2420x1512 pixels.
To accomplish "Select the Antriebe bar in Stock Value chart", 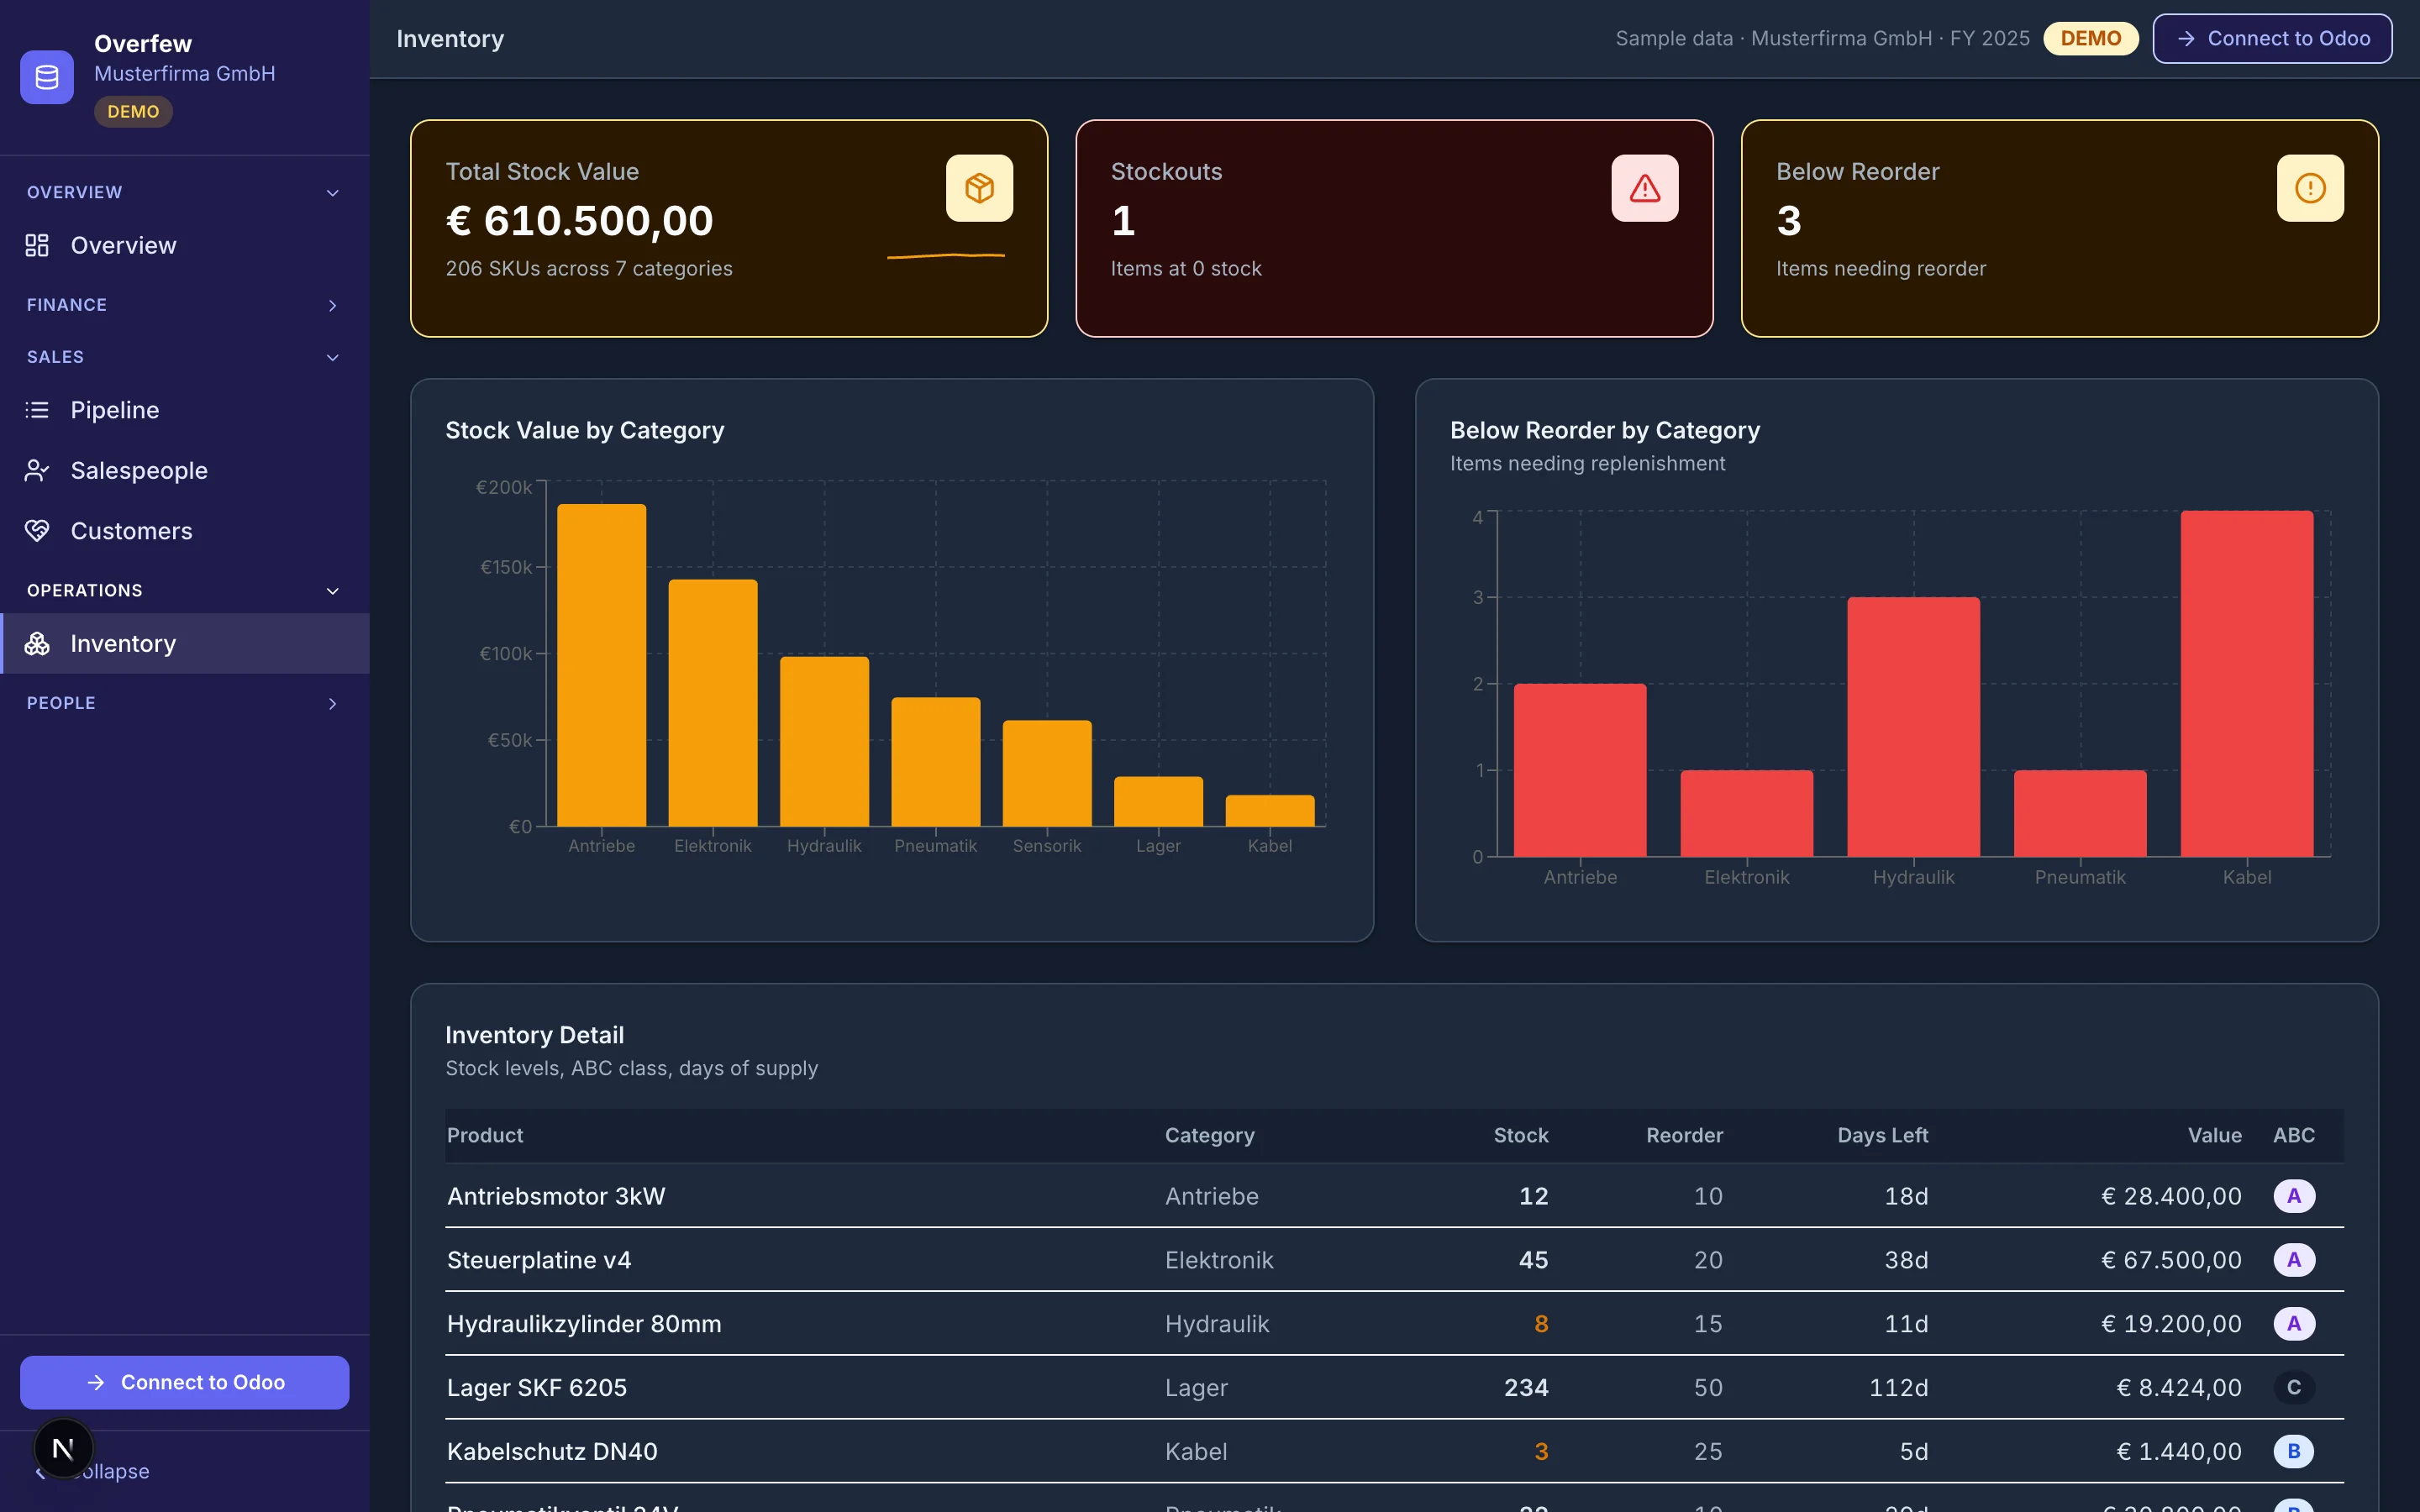I will (601, 665).
